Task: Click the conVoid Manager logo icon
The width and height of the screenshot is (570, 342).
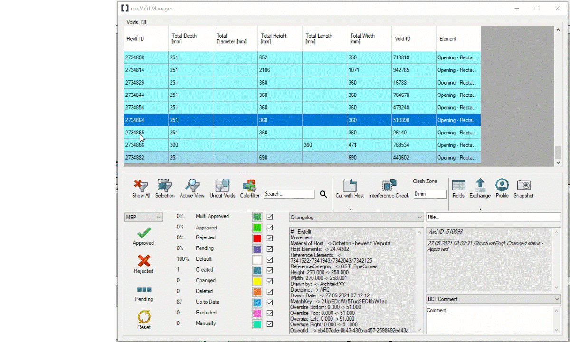Action: point(125,8)
